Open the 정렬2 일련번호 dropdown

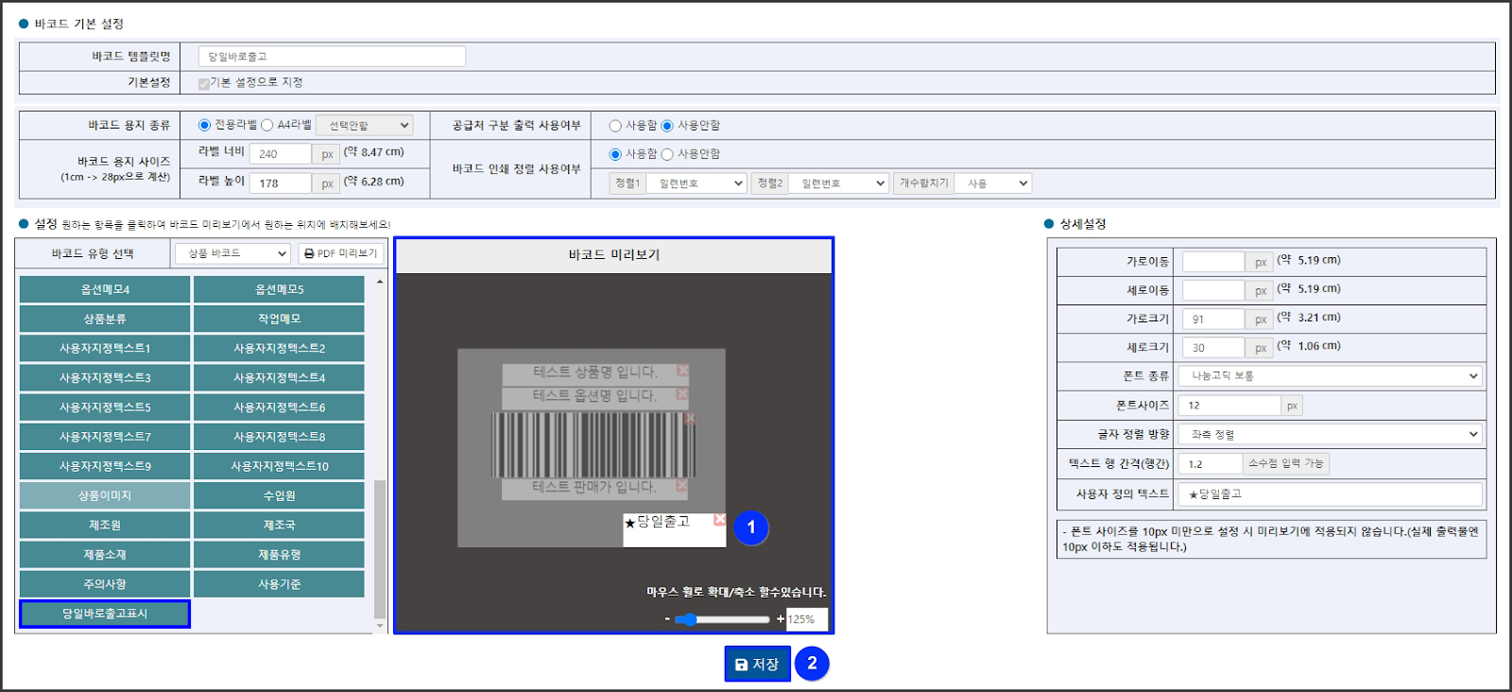tap(839, 183)
